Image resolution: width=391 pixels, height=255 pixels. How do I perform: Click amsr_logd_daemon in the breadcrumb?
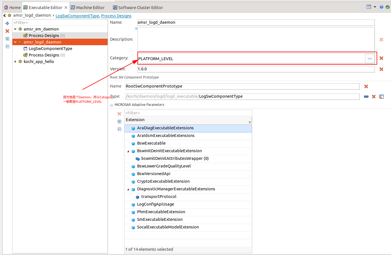tap(32, 16)
